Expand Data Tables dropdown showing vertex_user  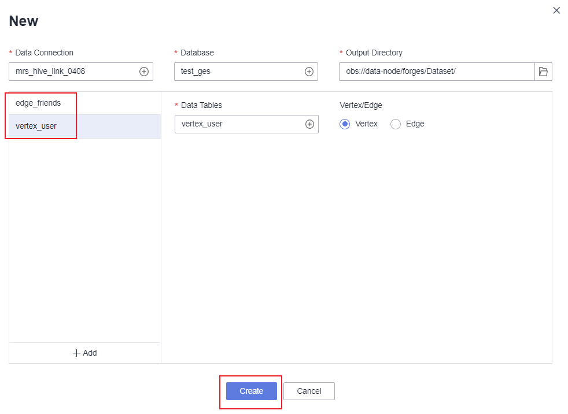pos(238,124)
